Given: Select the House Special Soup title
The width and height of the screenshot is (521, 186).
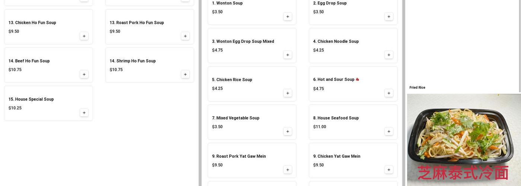Looking at the screenshot, I should [x=31, y=99].
